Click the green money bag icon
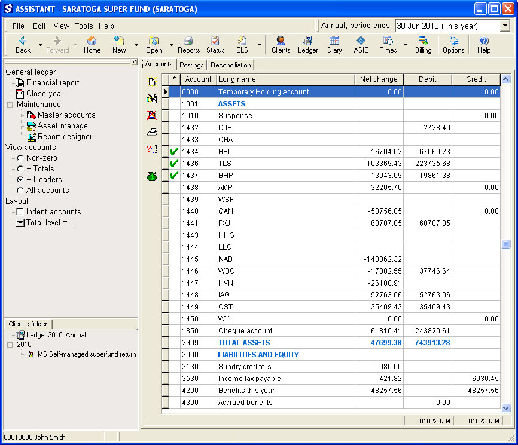This screenshot has width=518, height=445. click(152, 176)
